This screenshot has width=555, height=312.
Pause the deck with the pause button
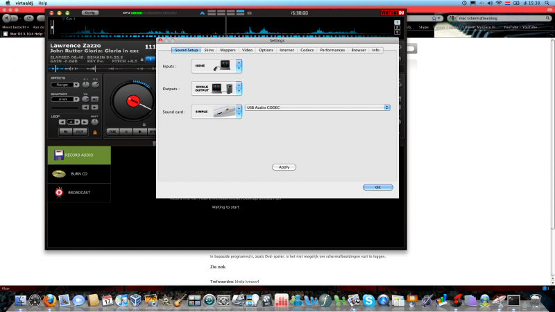point(126,132)
